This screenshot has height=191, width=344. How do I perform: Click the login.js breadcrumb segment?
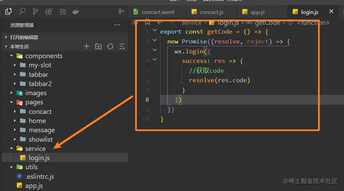pos(224,22)
